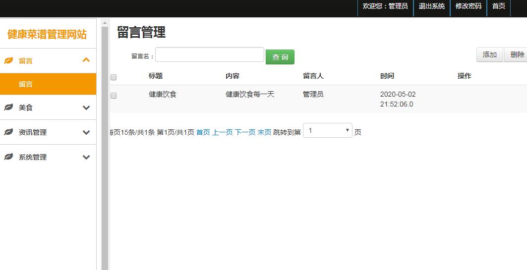Select the highlighted 留言 submenu item

pyautogui.click(x=48, y=84)
